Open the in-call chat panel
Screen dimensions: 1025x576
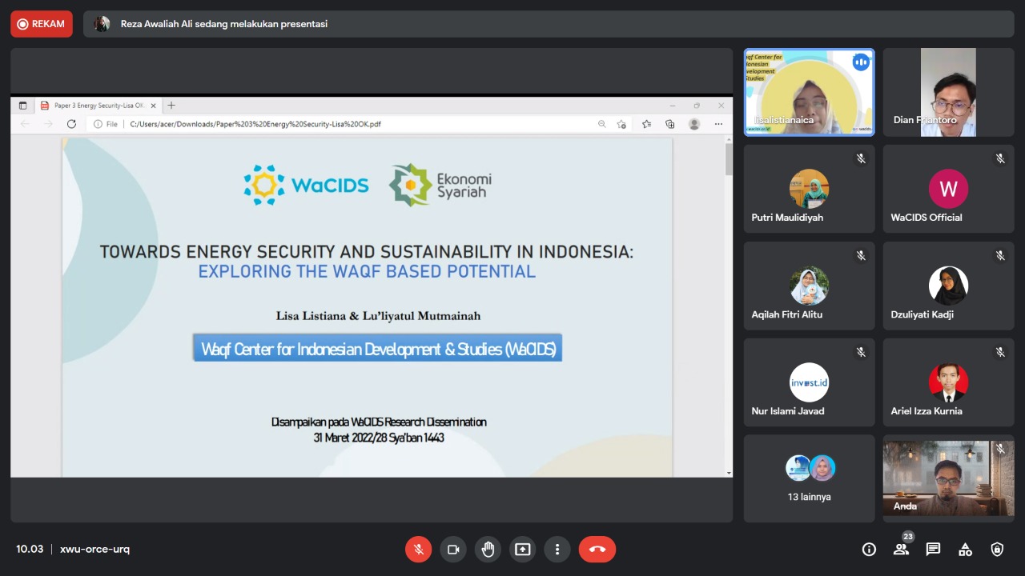pyautogui.click(x=933, y=550)
